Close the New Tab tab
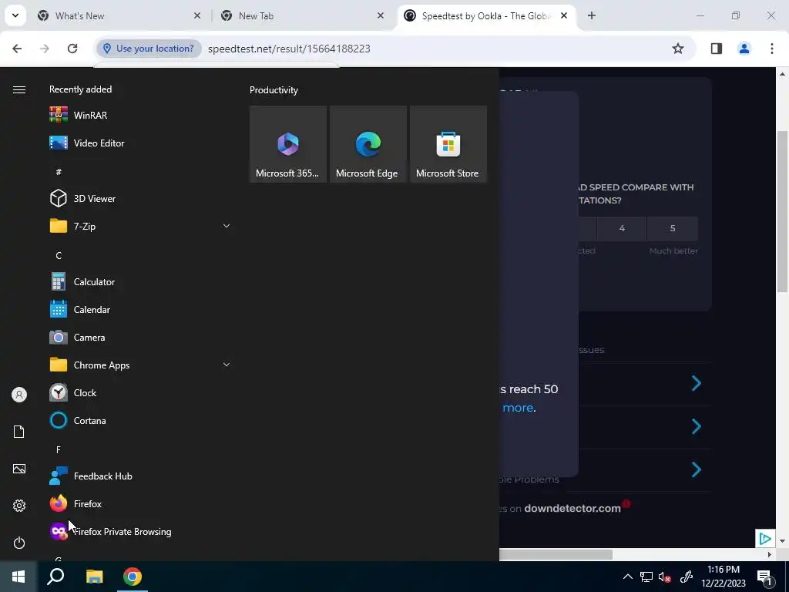 [381, 15]
